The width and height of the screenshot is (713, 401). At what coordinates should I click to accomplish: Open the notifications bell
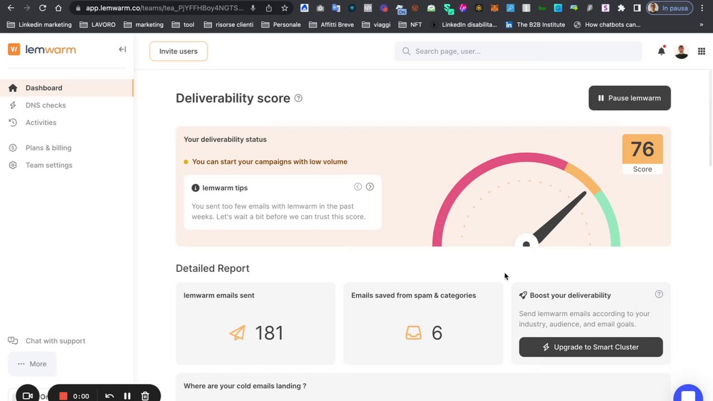click(x=661, y=51)
